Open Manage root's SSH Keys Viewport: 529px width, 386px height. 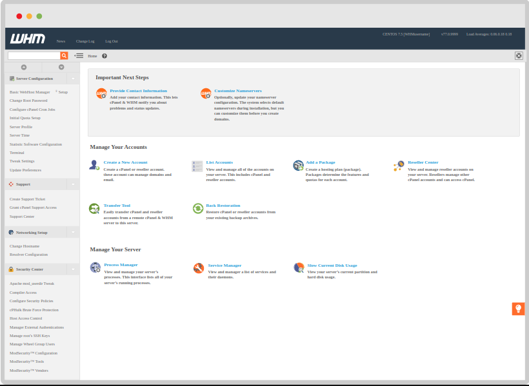click(x=30, y=336)
